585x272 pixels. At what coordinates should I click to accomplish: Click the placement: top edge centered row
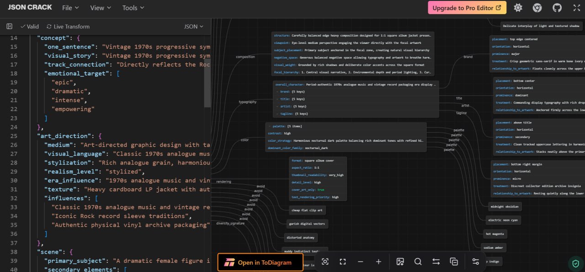pos(537,39)
